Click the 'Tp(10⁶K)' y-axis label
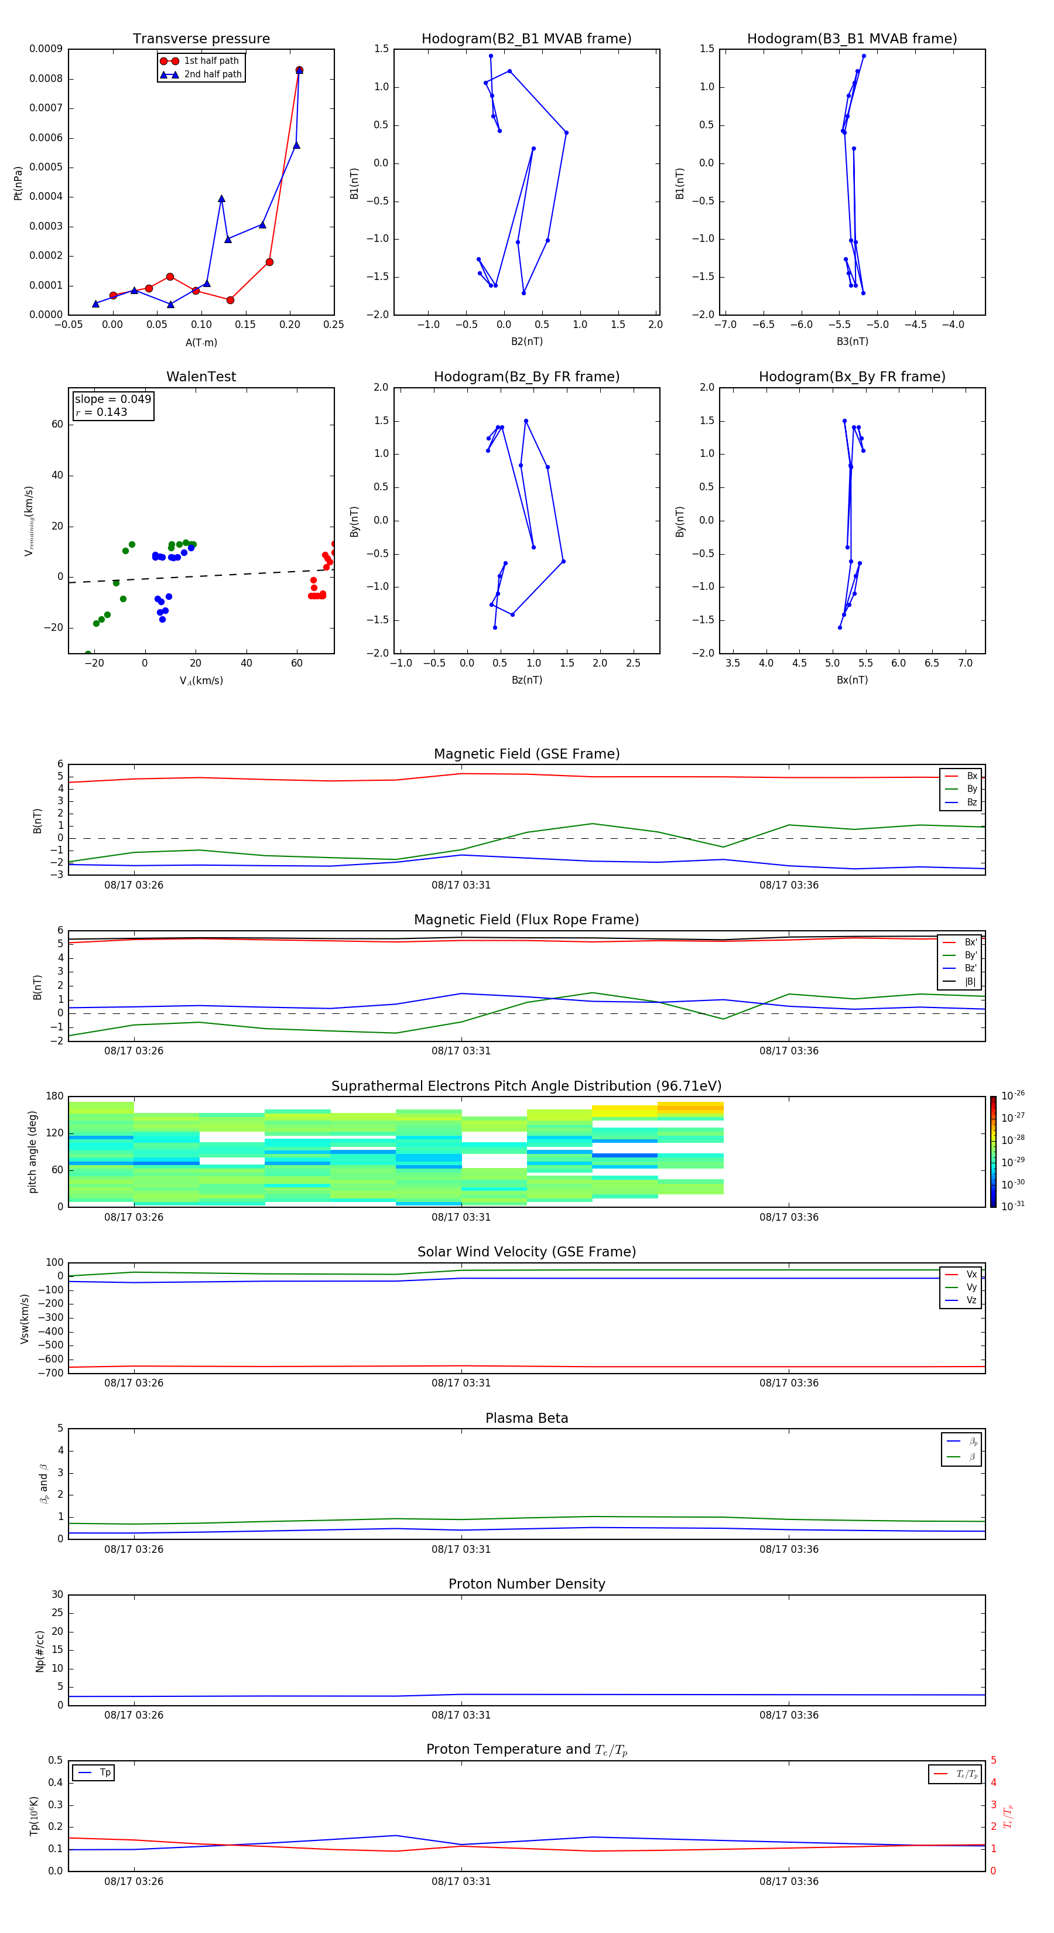The height and width of the screenshot is (1933, 1054). (34, 1816)
